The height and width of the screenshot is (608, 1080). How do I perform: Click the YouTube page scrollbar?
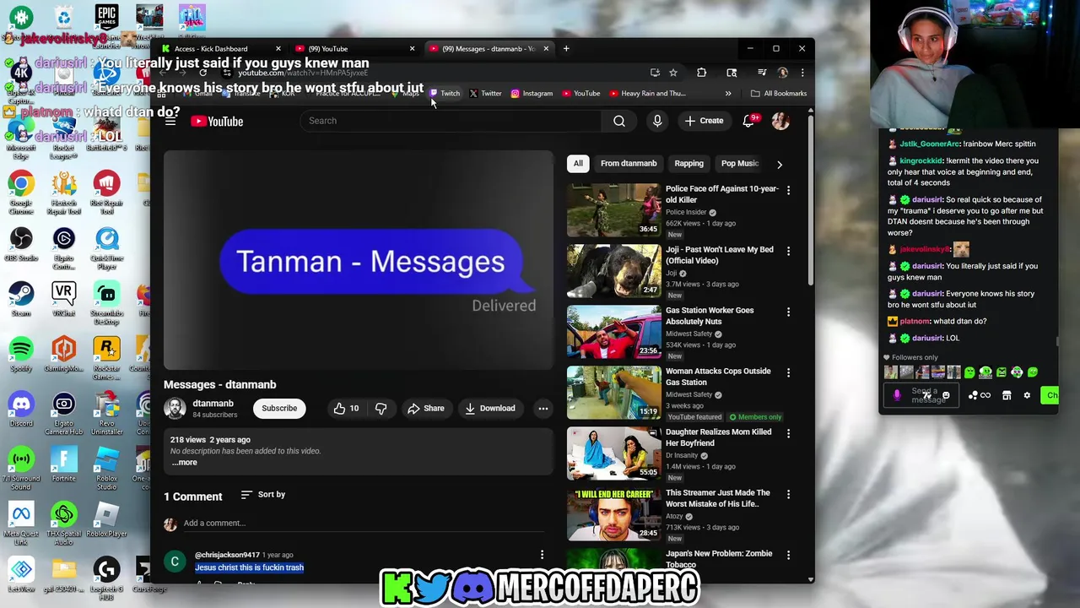[811, 203]
